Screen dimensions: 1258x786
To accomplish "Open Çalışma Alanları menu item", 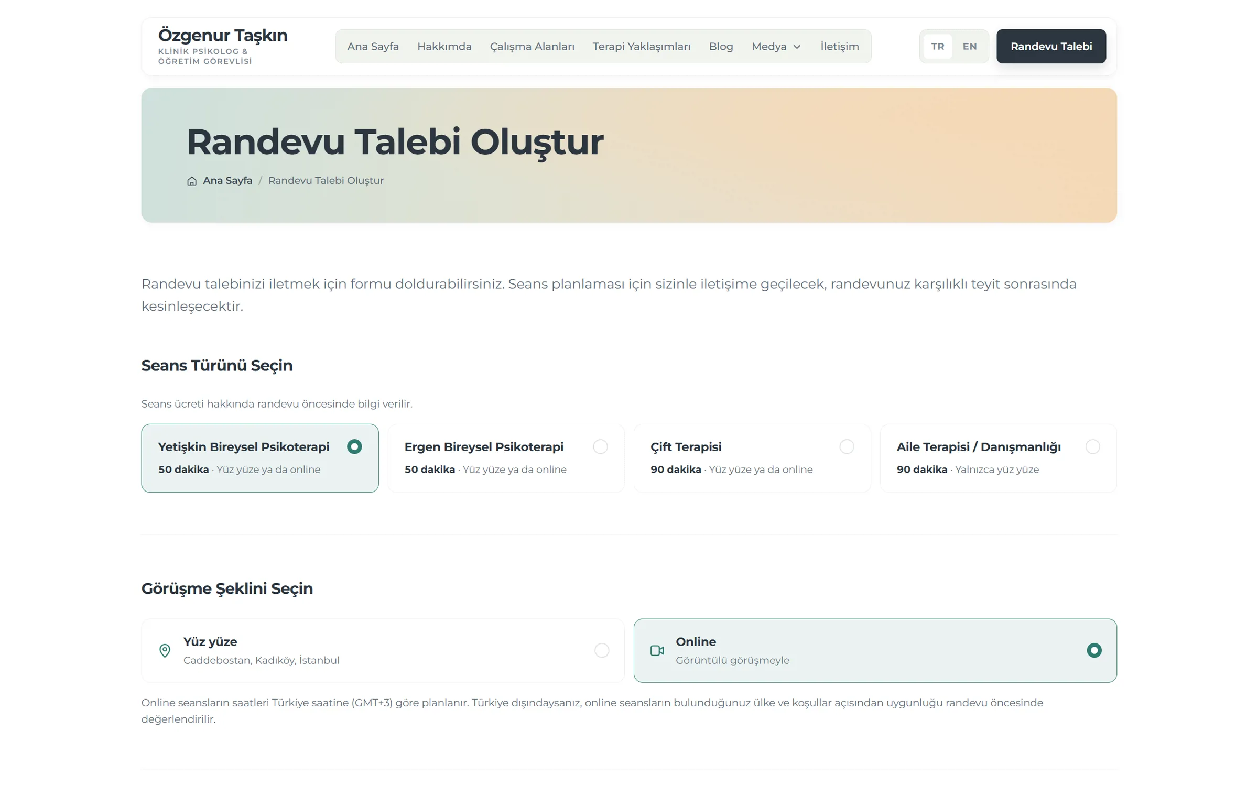I will pos(532,47).
